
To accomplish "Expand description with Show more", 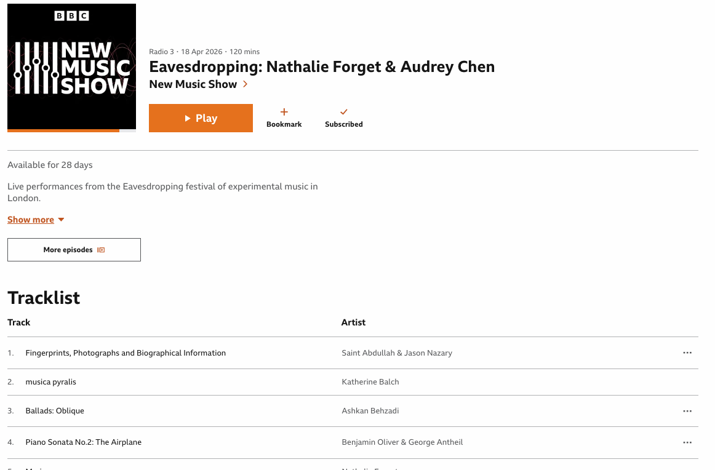I will pos(31,220).
